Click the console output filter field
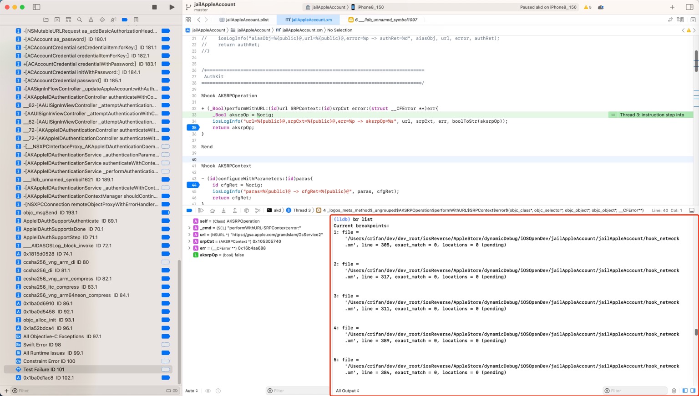 point(635,391)
